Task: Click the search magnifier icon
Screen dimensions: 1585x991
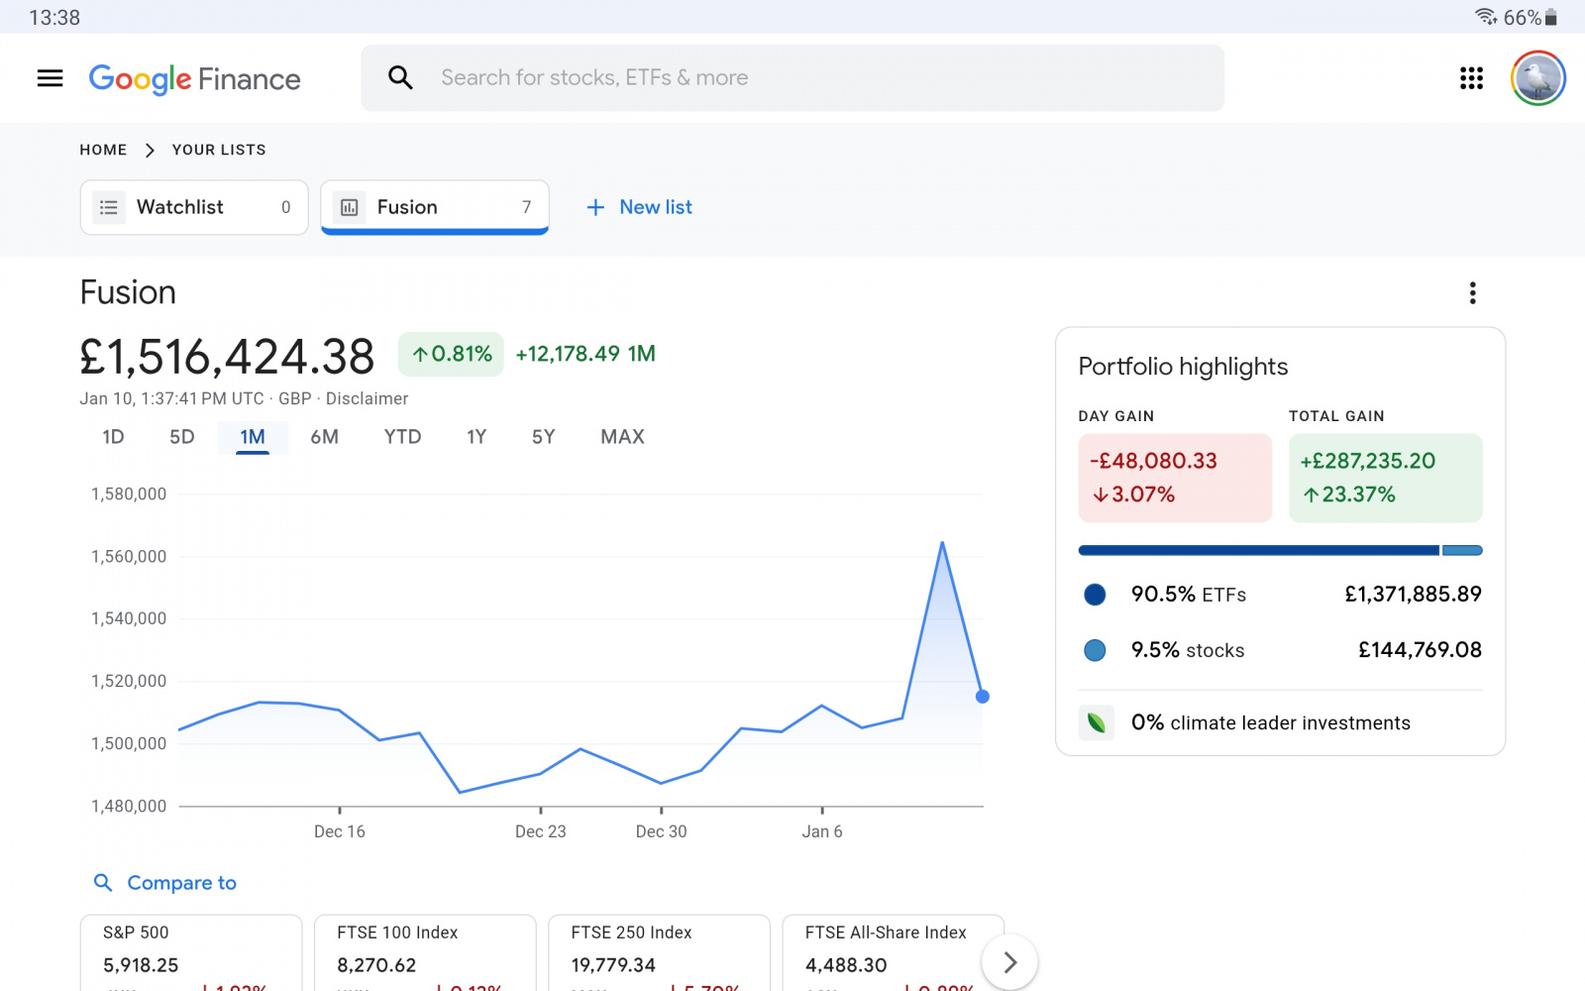Action: (x=400, y=77)
